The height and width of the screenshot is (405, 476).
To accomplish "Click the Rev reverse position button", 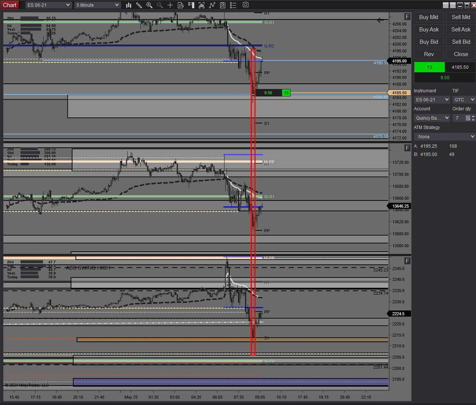I will [429, 54].
